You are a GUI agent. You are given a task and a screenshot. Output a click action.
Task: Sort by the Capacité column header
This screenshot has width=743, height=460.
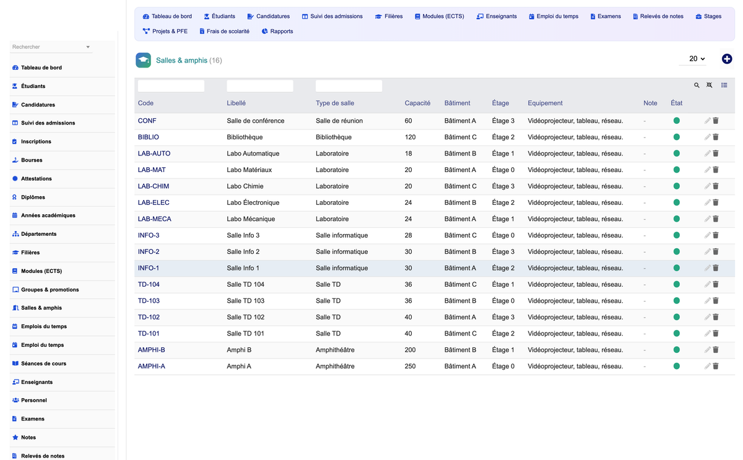[417, 103]
